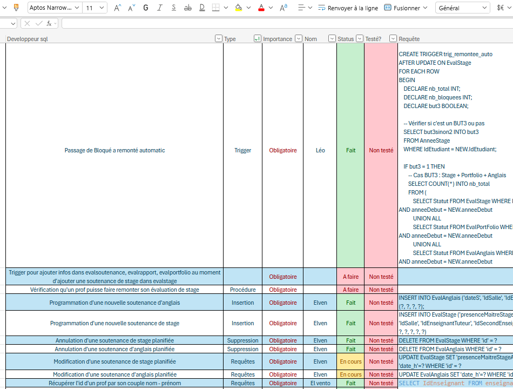The width and height of the screenshot is (513, 389).
Task: Open the Général number format dropdown
Action: (x=463, y=8)
